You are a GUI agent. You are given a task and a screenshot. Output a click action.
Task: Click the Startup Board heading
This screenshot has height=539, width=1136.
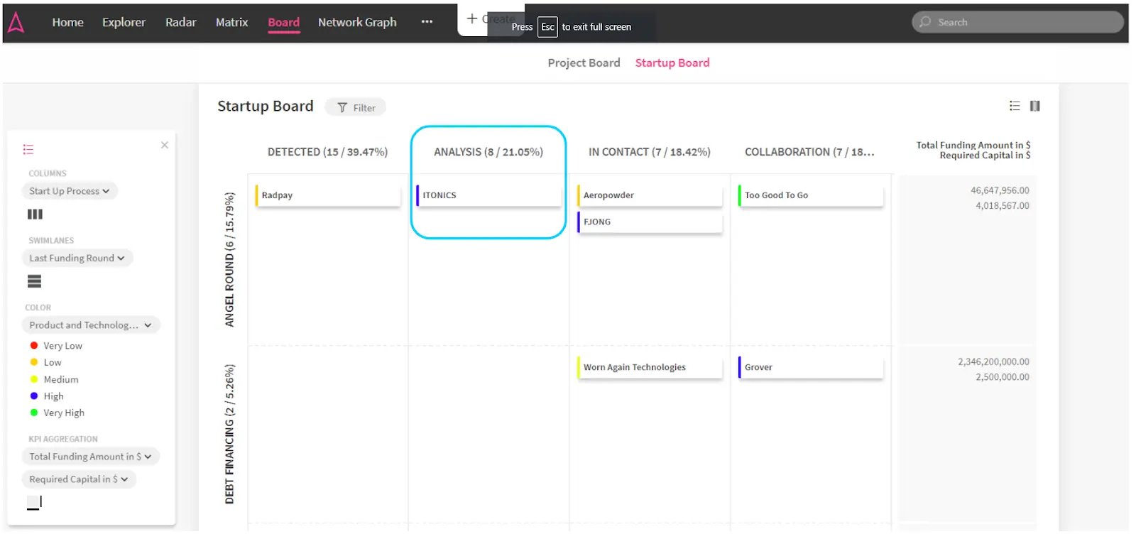tap(265, 107)
